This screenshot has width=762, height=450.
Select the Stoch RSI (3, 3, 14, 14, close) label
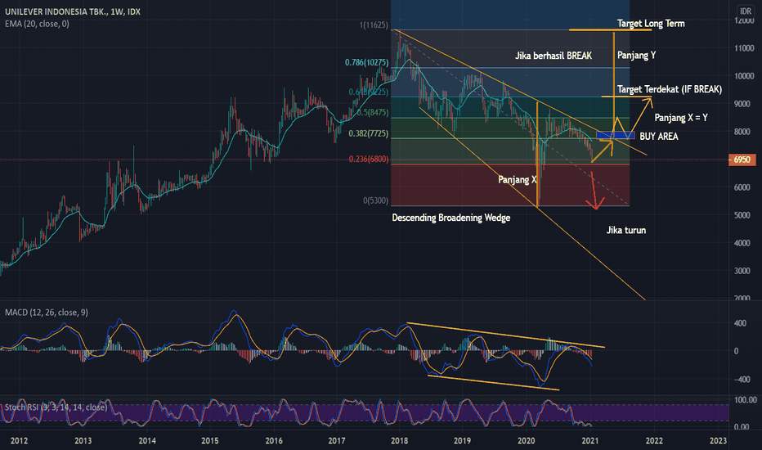point(56,407)
